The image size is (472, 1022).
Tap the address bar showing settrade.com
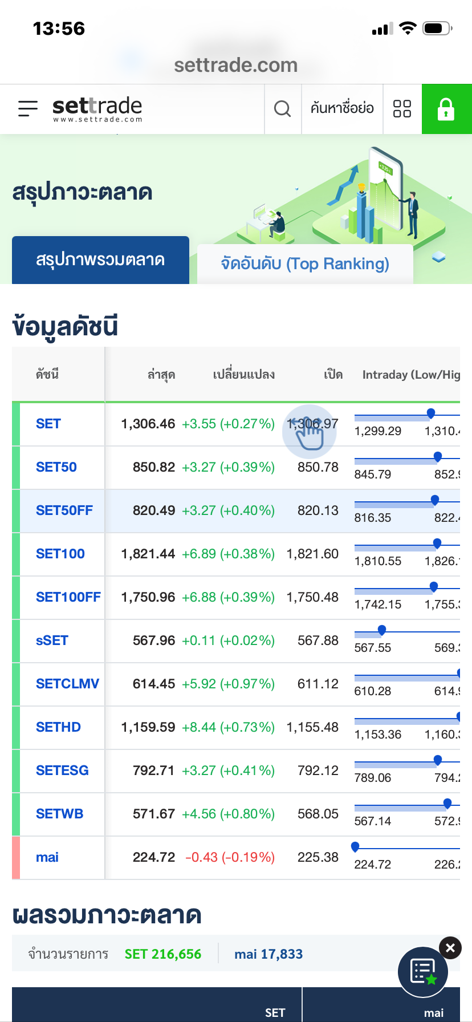tap(236, 65)
